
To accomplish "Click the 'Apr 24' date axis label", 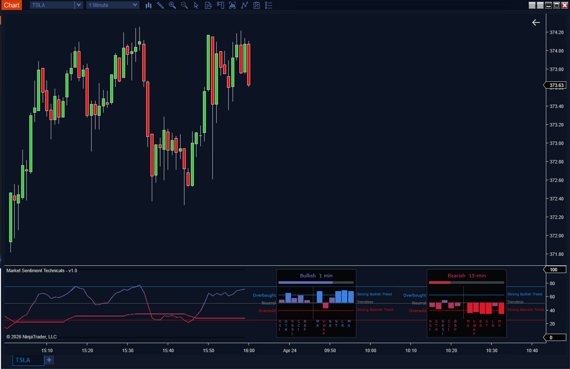I will tap(290, 350).
